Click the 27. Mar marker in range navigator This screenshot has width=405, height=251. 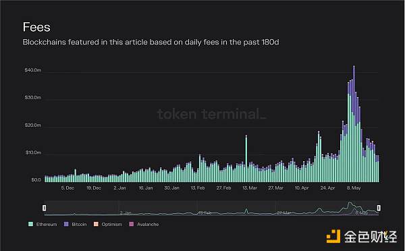[284, 213]
